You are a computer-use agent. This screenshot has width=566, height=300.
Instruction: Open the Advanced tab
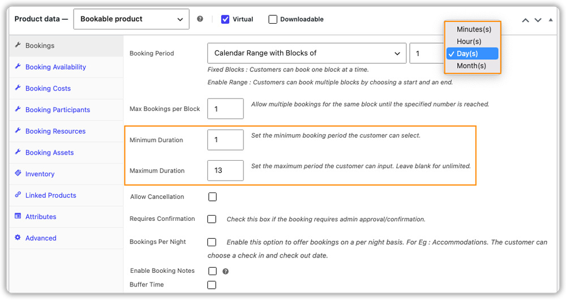(x=66, y=238)
